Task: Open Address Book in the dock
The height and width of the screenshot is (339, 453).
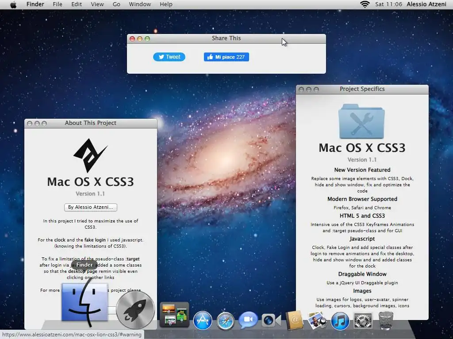Action: [x=294, y=320]
